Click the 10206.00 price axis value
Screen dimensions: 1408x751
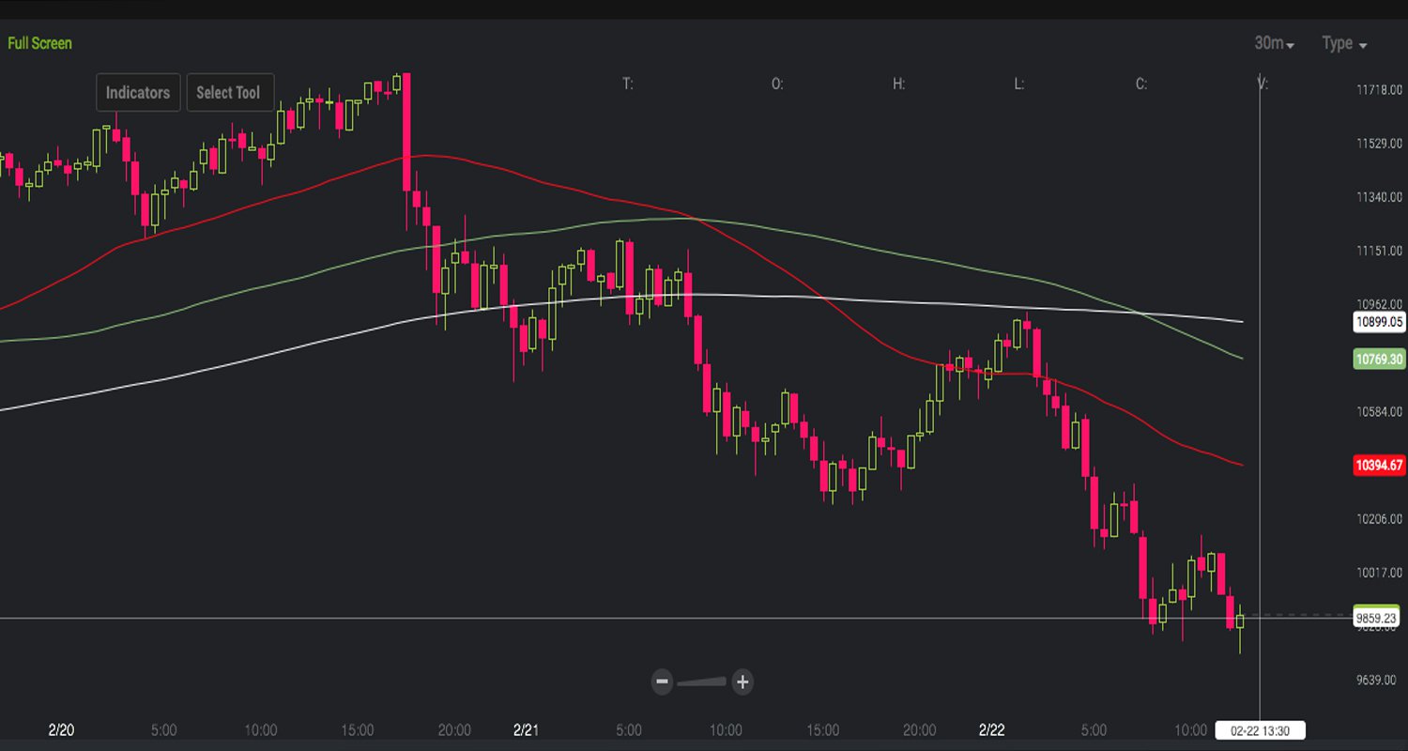1379,519
